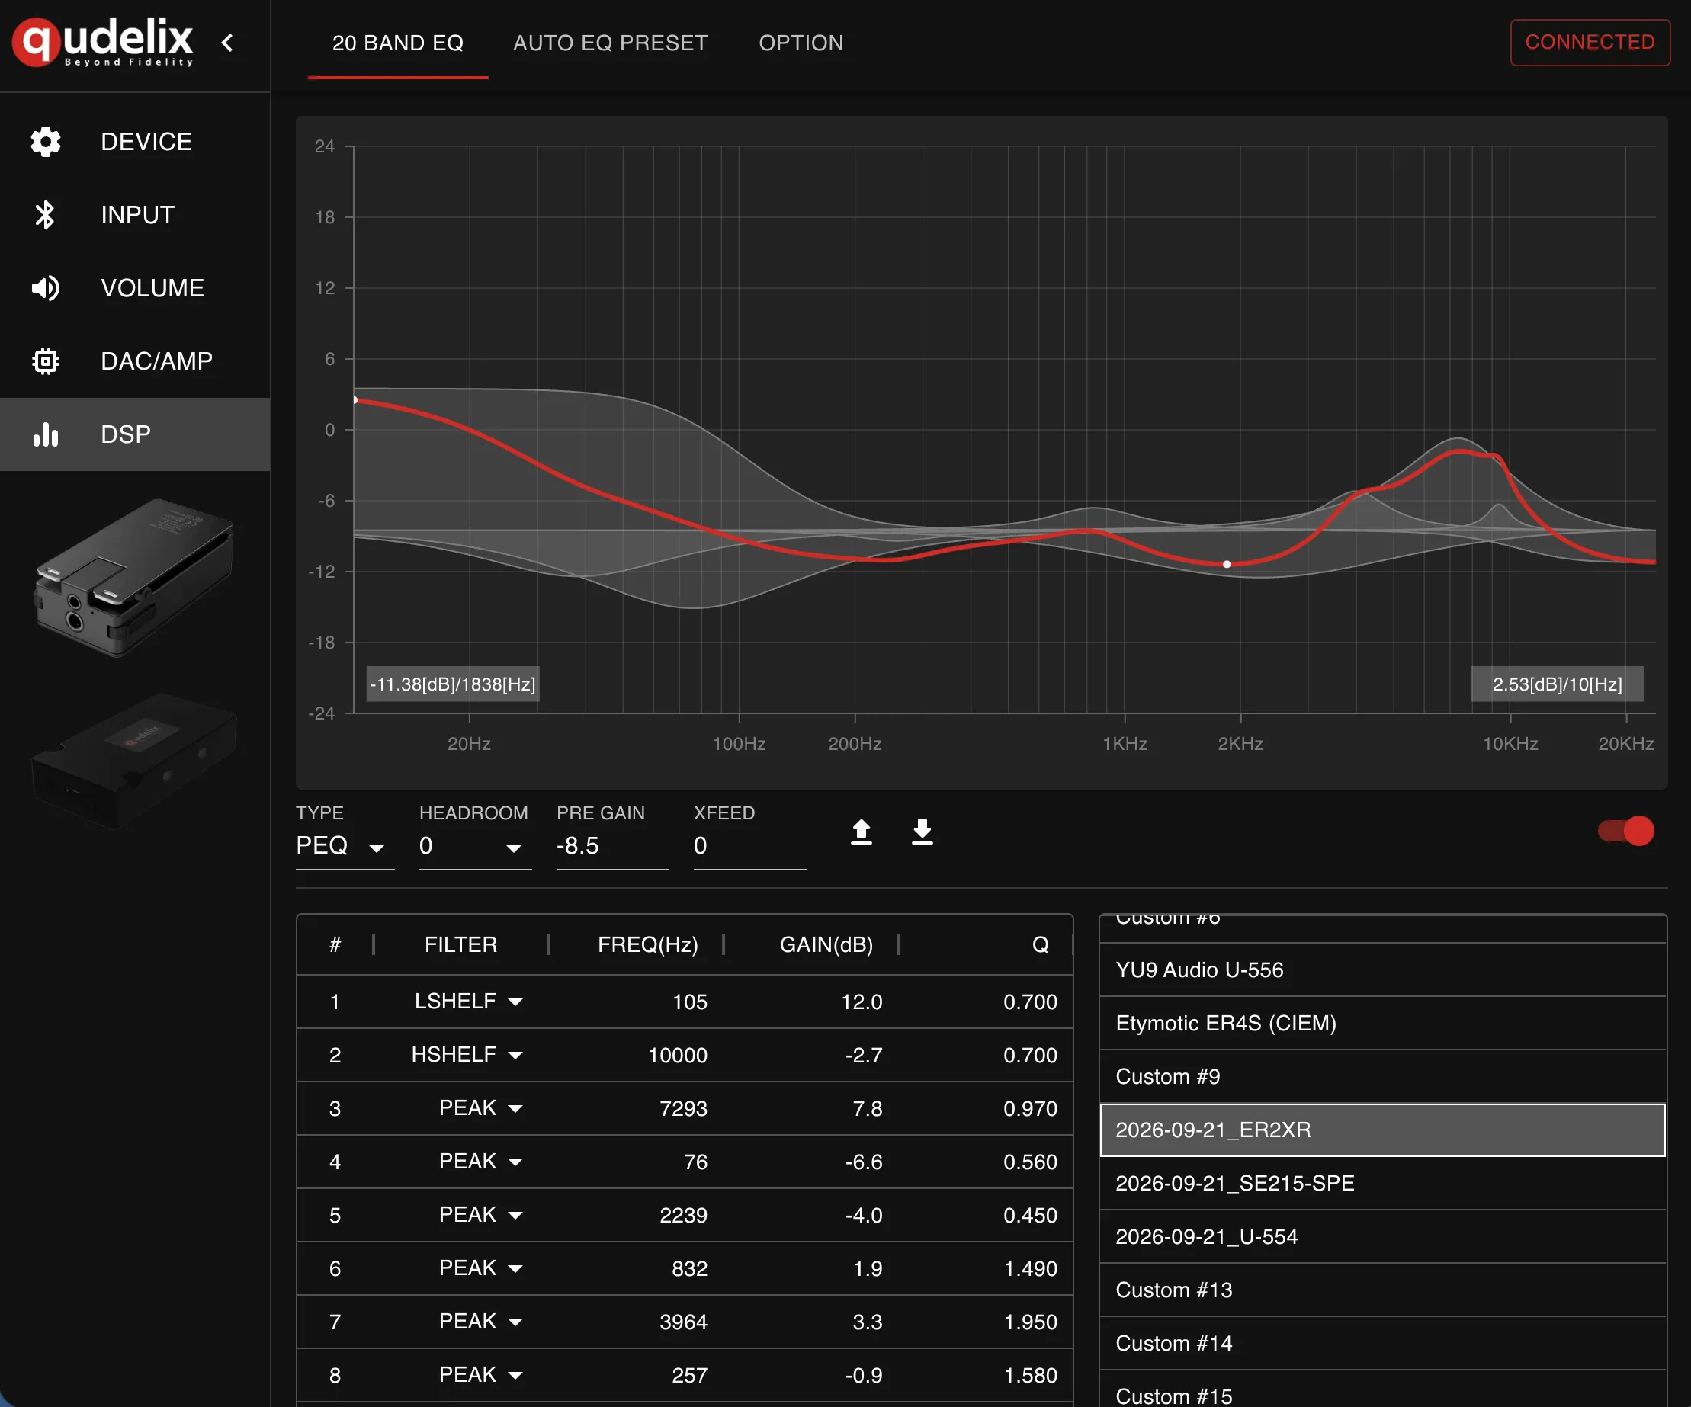
Task: Open band 2 HSHELF filter dropdown
Action: [x=467, y=1055]
